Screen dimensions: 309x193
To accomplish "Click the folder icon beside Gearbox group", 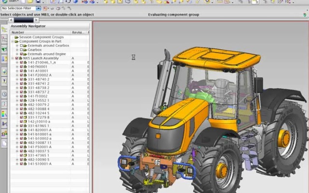I will click(x=25, y=50).
